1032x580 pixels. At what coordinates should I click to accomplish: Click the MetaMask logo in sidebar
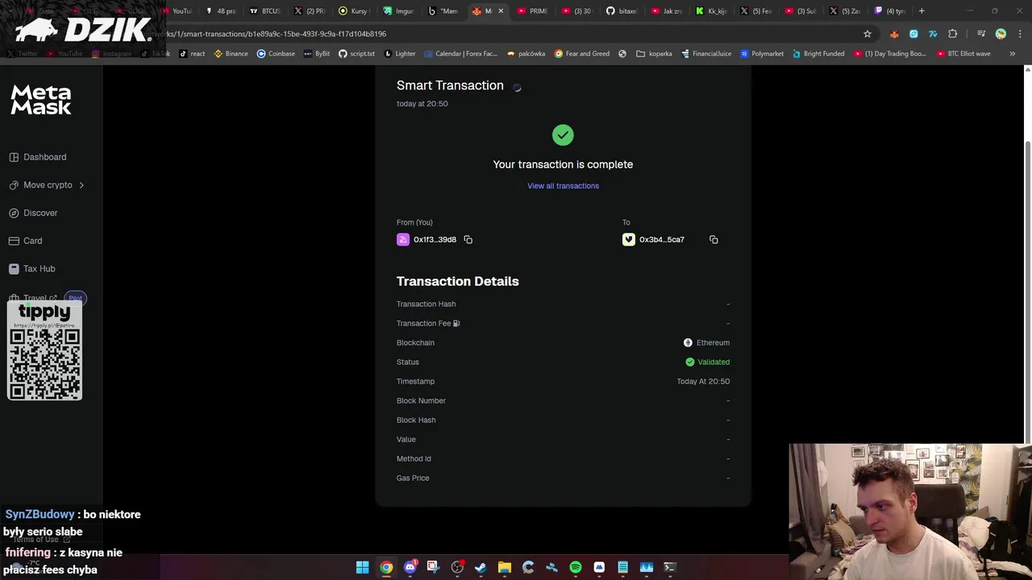click(41, 100)
